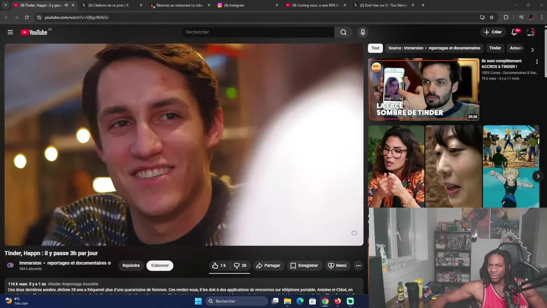
Task: Switch to the Instagram browser tab
Action: pyautogui.click(x=248, y=5)
